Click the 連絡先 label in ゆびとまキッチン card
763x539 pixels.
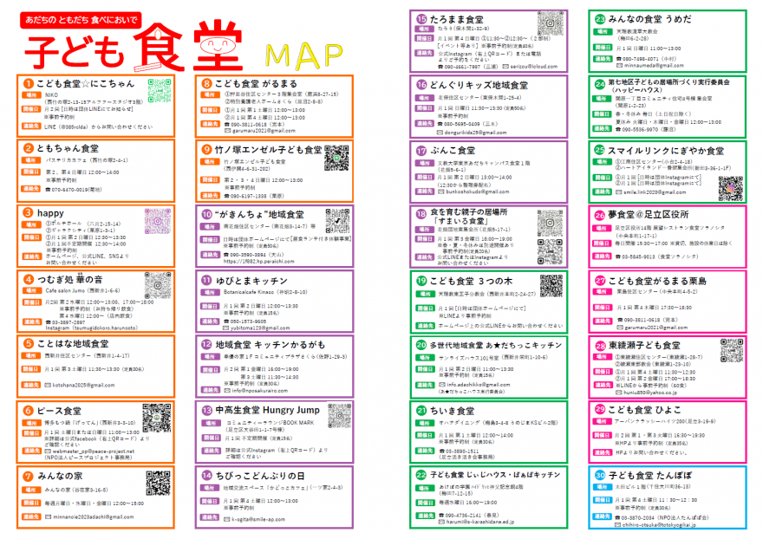[x=210, y=321]
